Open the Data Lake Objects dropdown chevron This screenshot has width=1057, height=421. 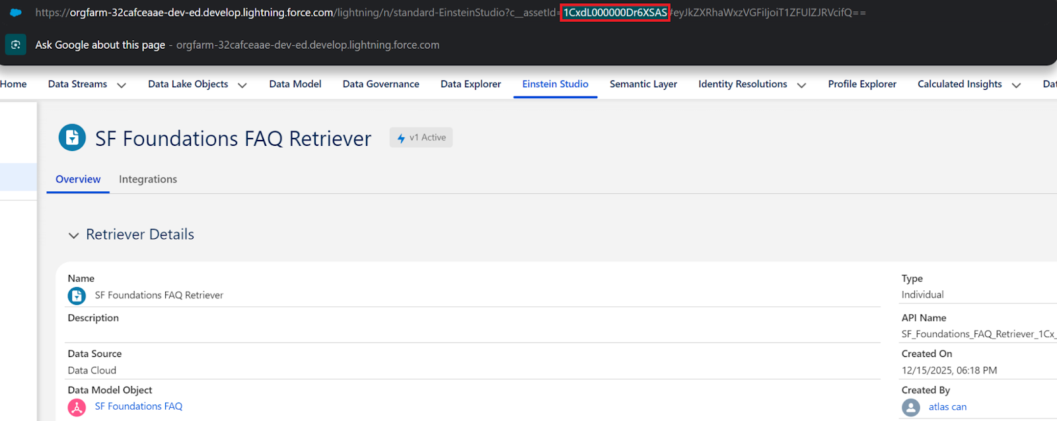(x=242, y=85)
